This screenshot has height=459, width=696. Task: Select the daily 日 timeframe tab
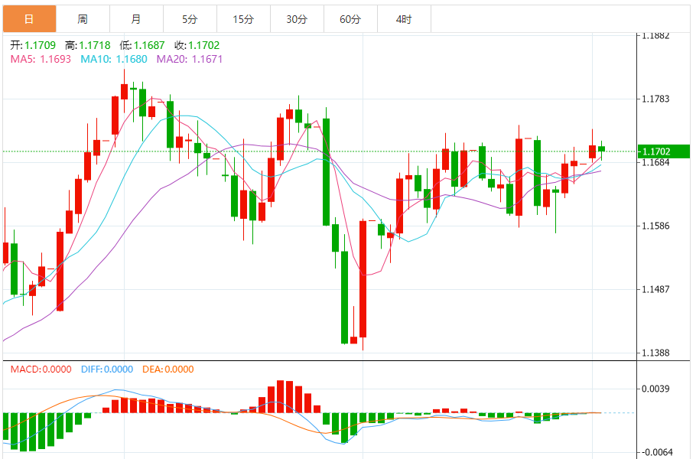[29, 19]
